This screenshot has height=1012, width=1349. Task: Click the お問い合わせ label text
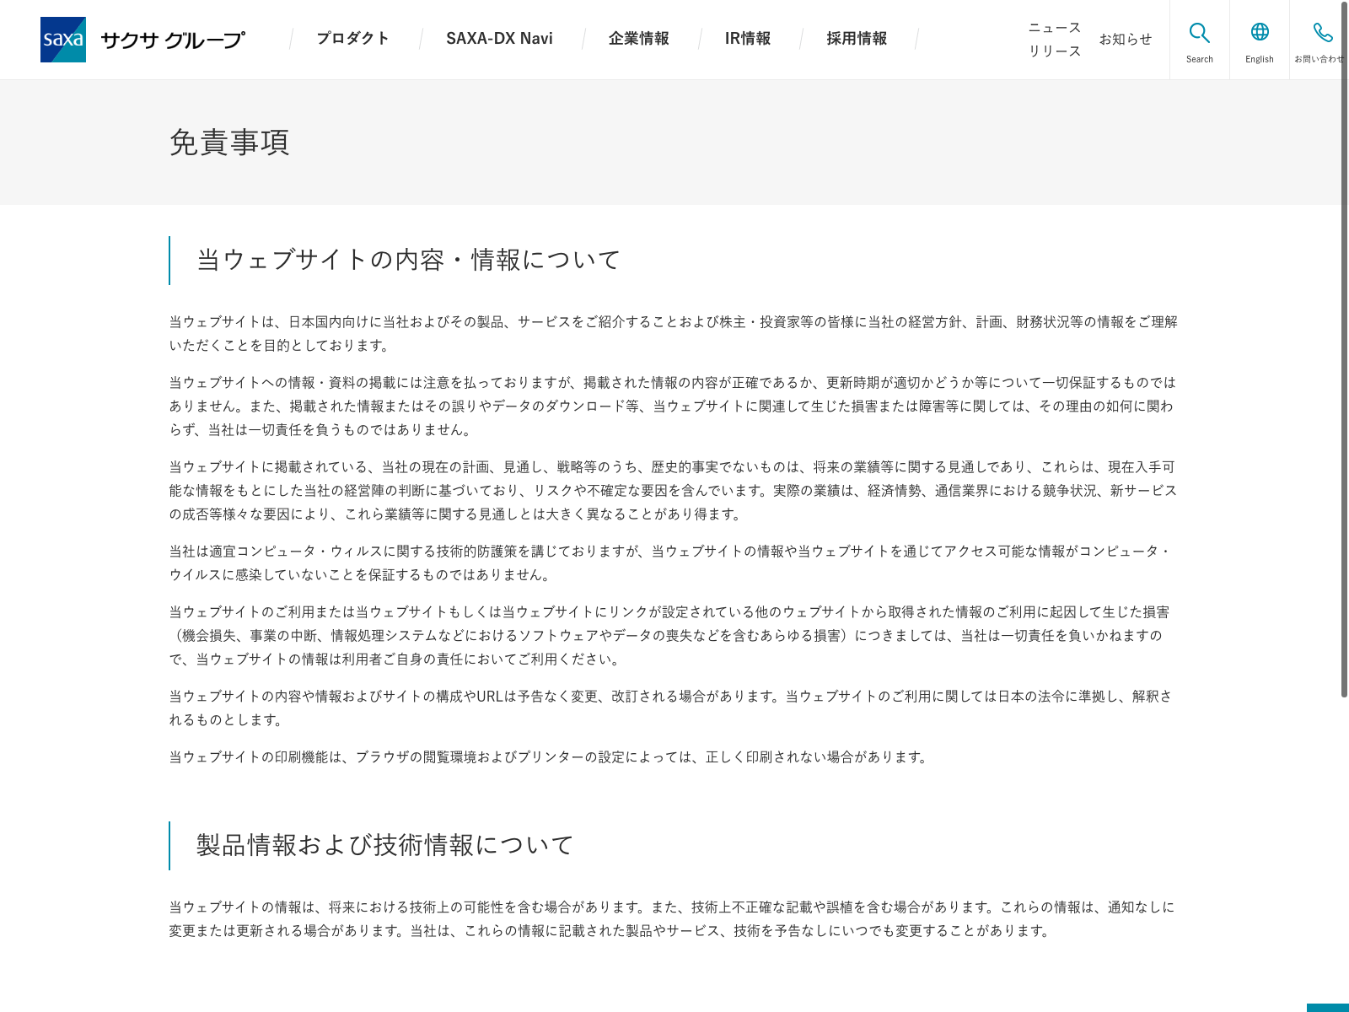point(1319,60)
